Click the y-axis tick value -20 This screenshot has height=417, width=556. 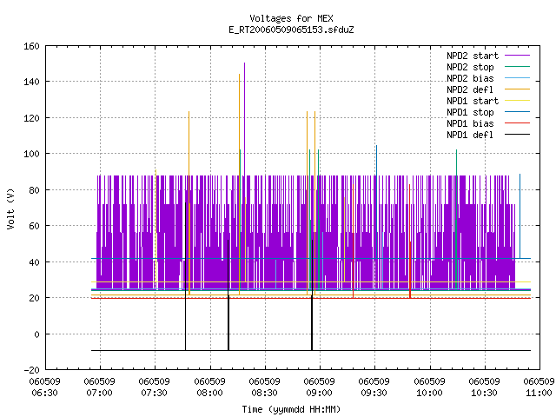(x=31, y=370)
